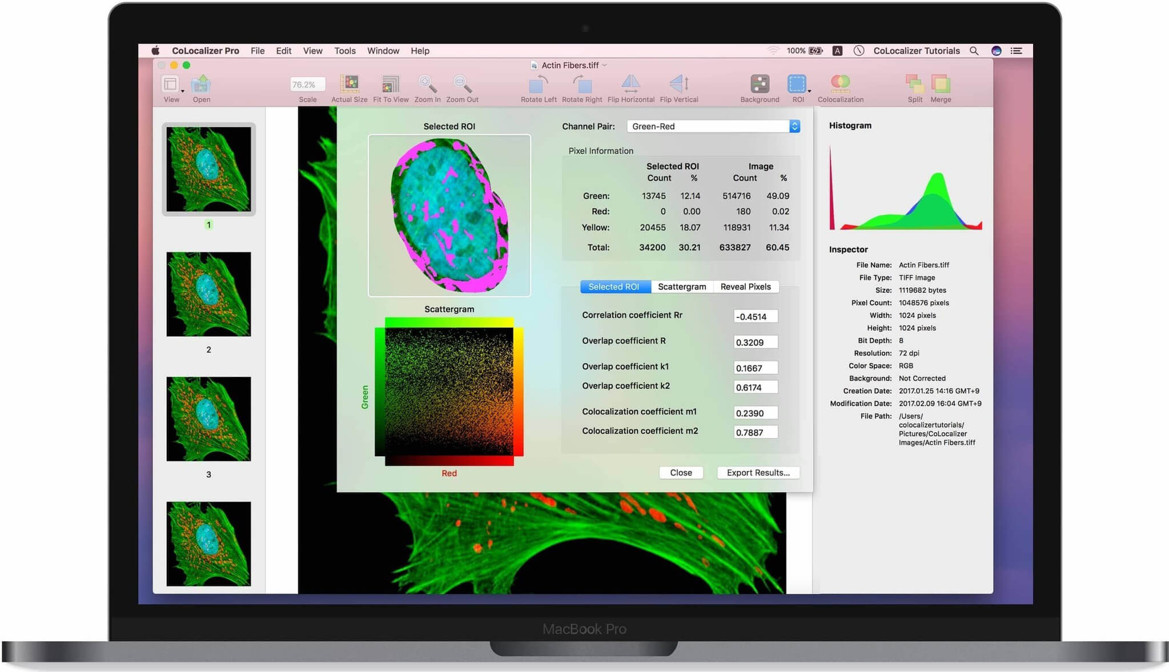The image size is (1169, 672).
Task: Click the Zoom In magnifier
Action: 427,84
